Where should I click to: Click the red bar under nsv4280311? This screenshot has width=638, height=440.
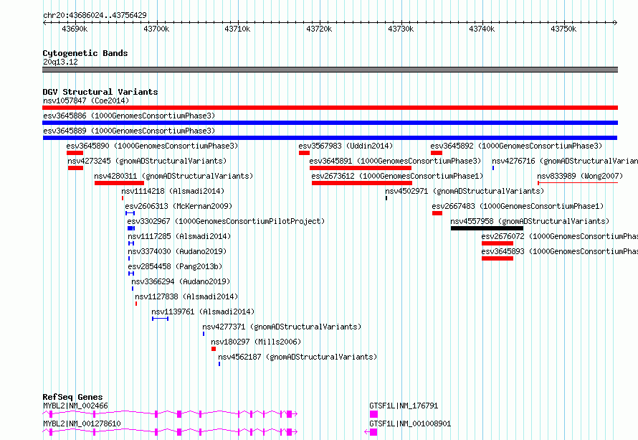click(119, 183)
